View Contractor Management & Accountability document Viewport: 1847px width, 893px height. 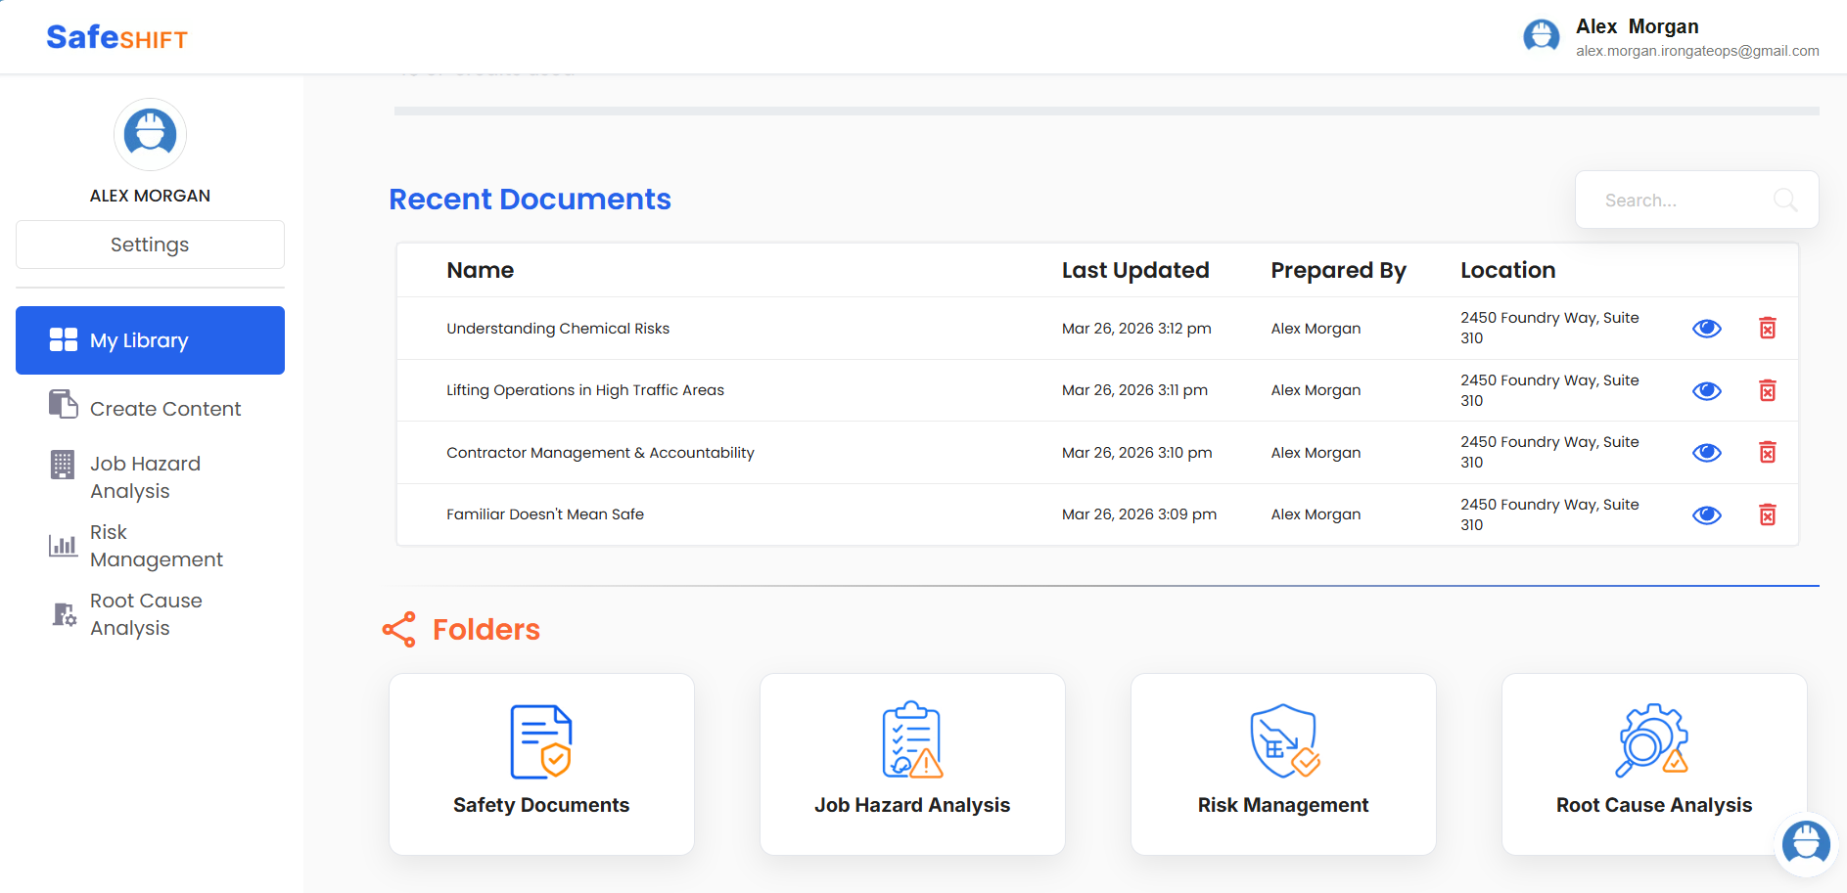click(1706, 453)
